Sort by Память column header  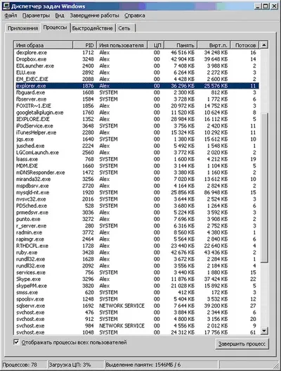(x=181, y=45)
